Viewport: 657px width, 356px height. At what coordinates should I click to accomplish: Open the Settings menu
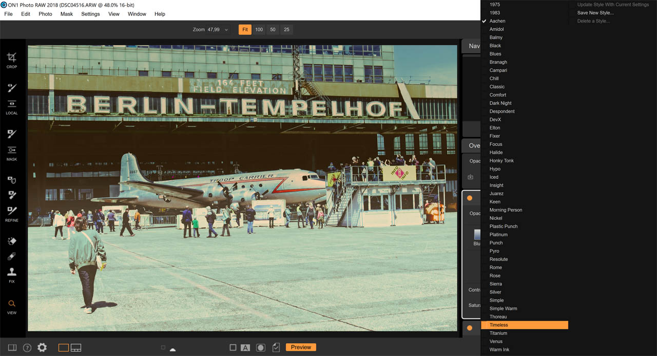(x=90, y=14)
